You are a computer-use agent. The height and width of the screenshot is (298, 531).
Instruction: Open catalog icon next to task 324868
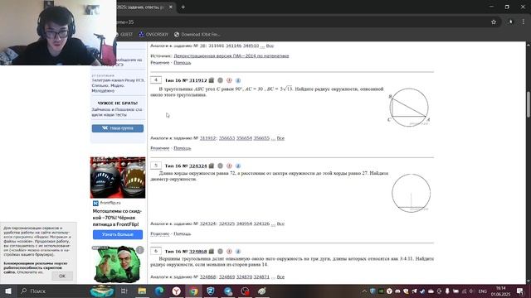pos(212,251)
